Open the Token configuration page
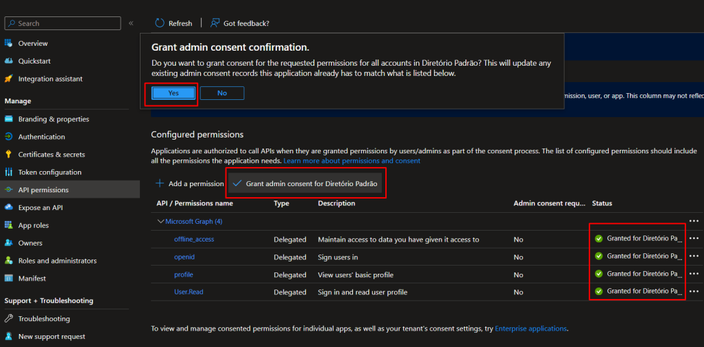The width and height of the screenshot is (704, 347). click(50, 172)
